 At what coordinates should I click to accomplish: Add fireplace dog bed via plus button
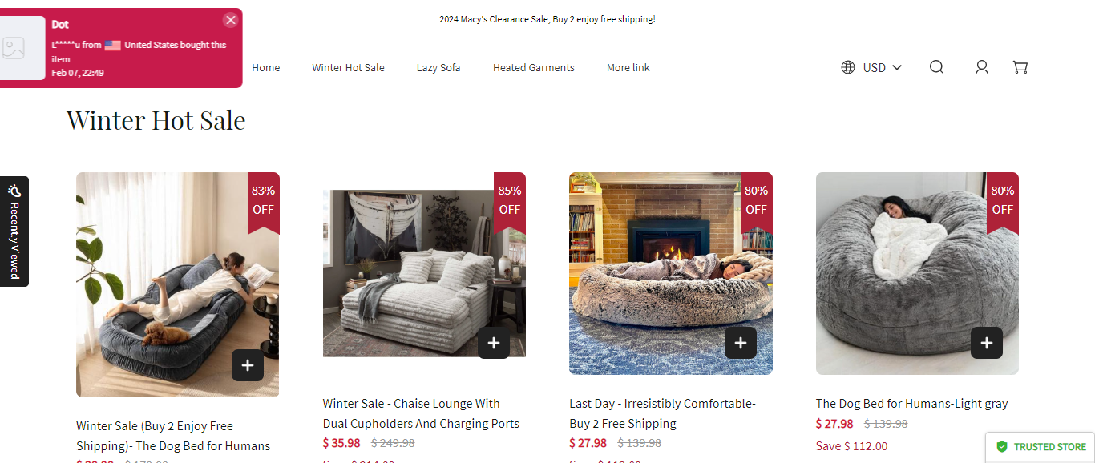coord(741,343)
